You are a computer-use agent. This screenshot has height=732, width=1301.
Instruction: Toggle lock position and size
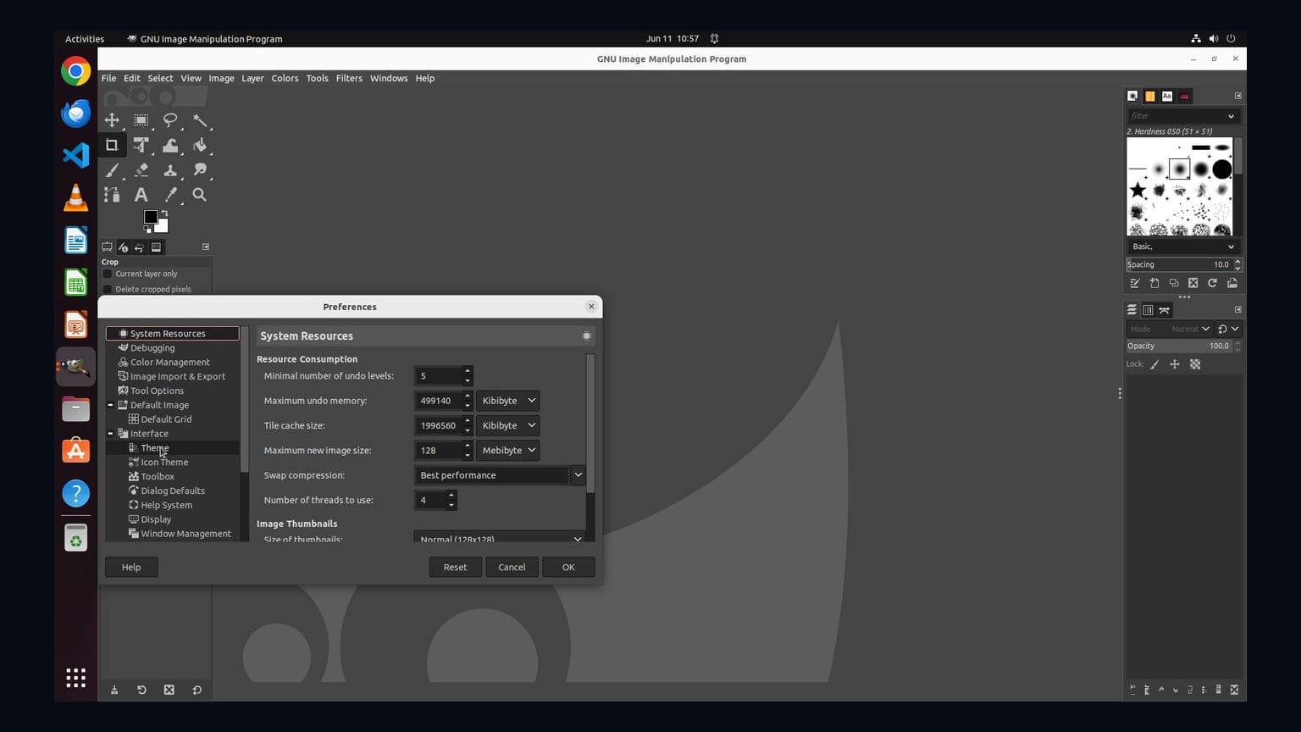(x=1175, y=364)
